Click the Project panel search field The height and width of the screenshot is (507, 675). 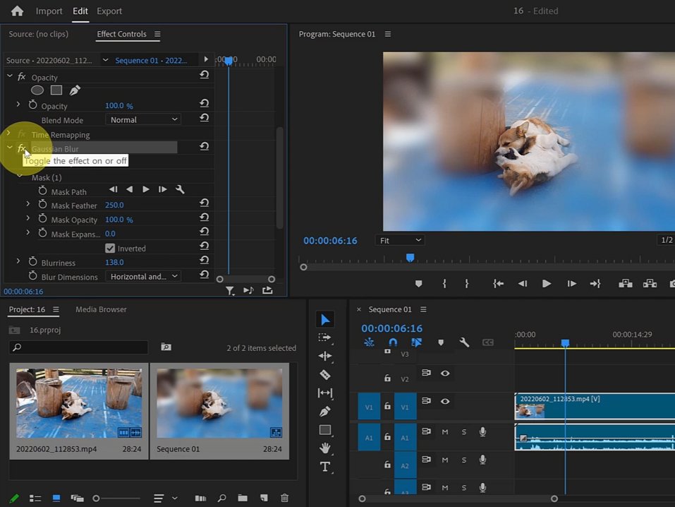click(x=78, y=347)
